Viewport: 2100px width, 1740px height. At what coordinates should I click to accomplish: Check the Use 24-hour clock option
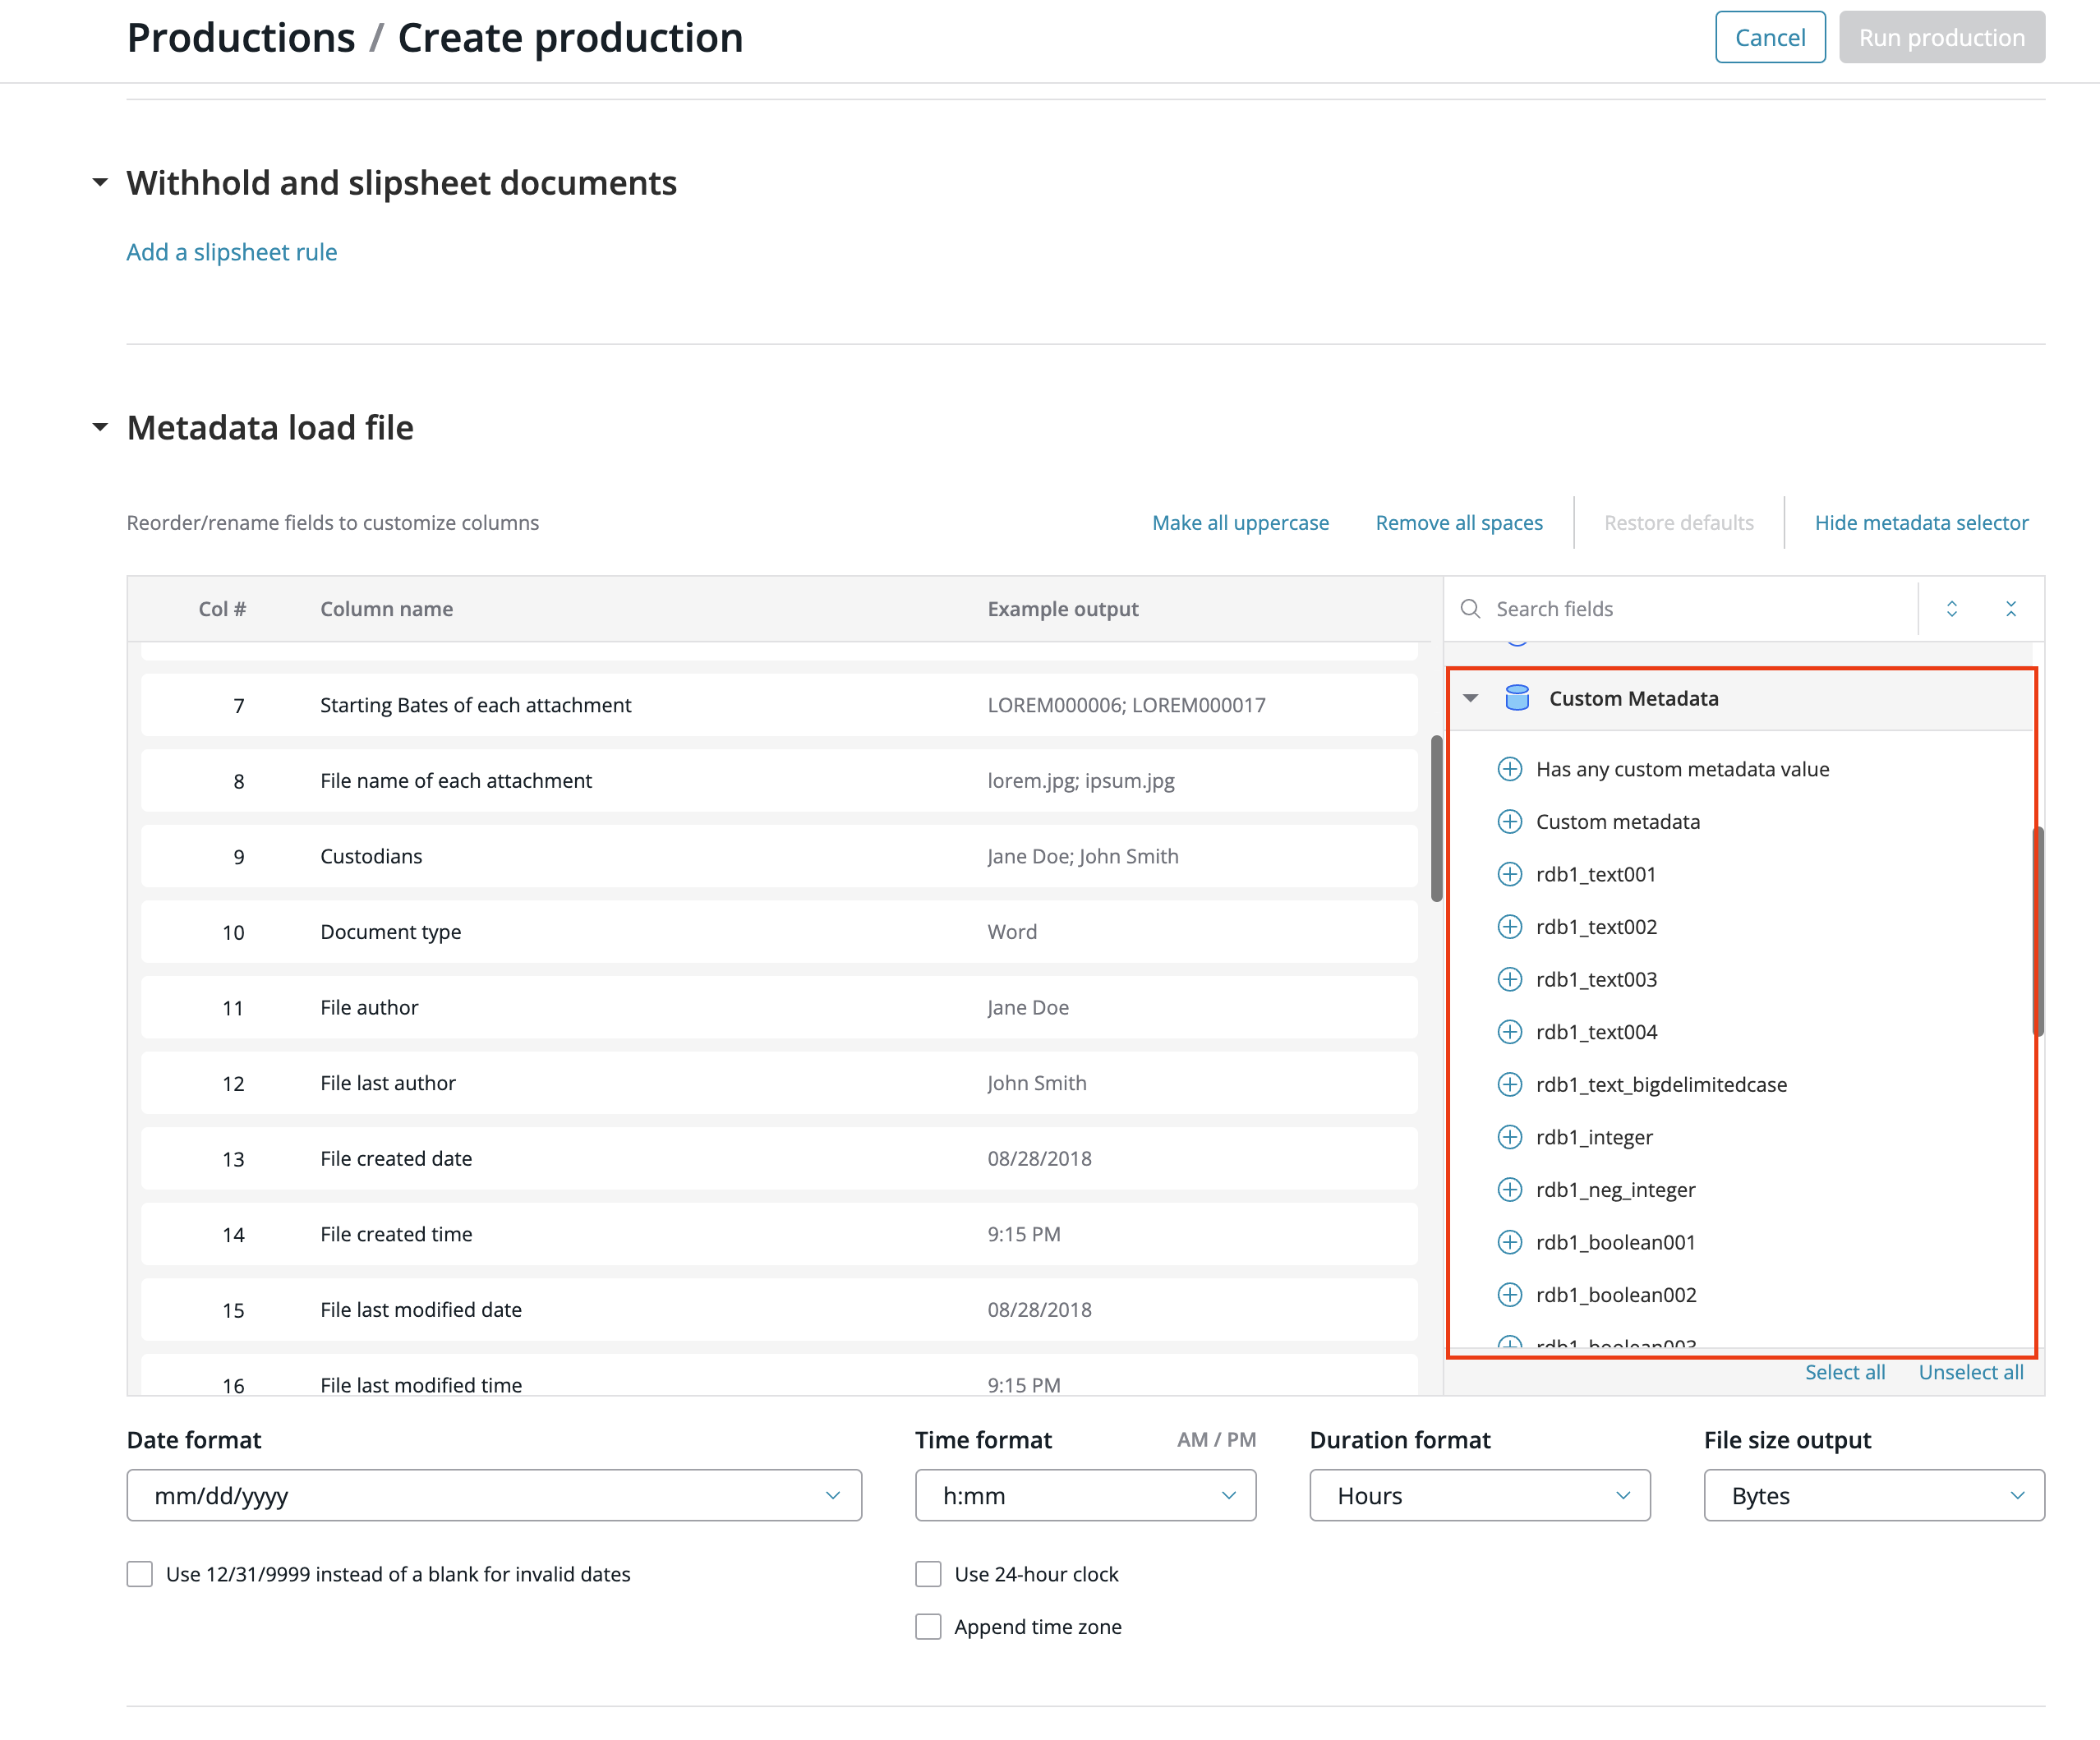[928, 1574]
